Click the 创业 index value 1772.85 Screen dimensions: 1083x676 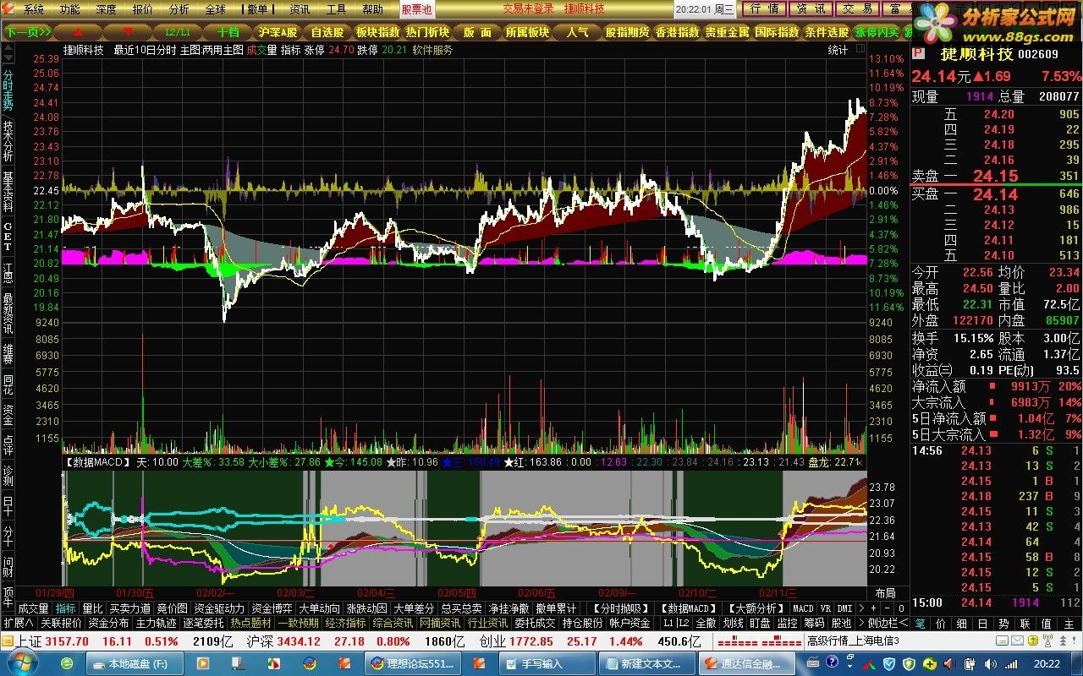point(530,641)
